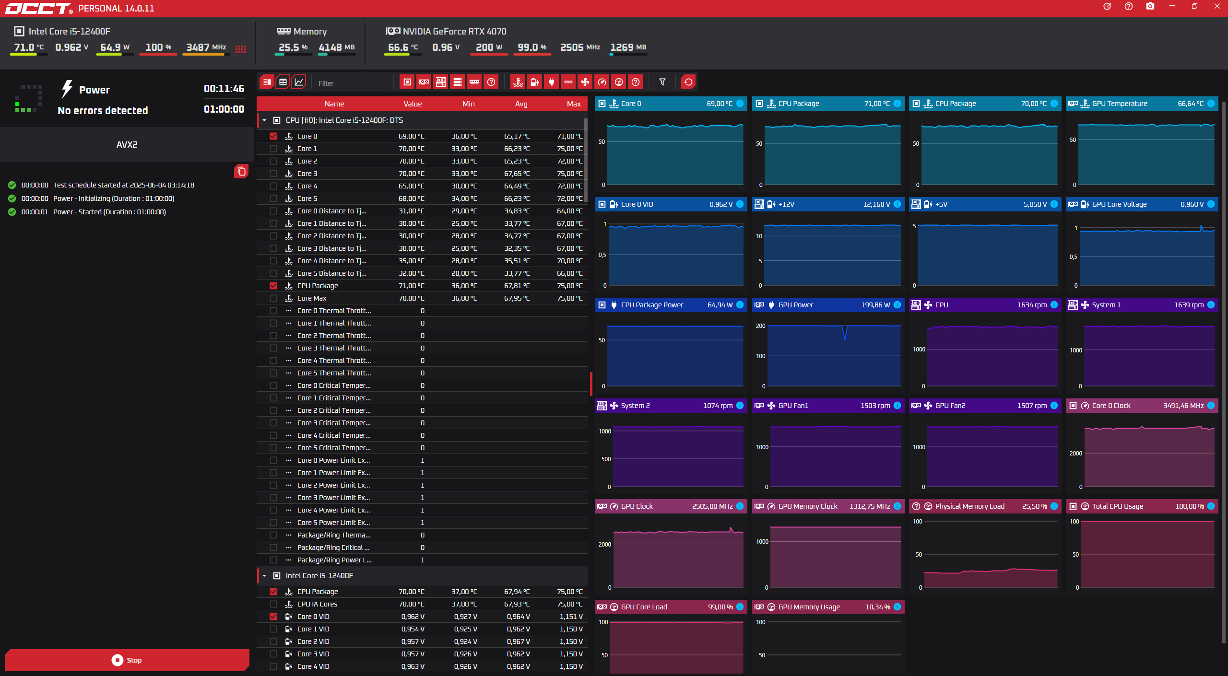1228x676 pixels.
Task: Sort by the Value column header
Action: pyautogui.click(x=413, y=104)
